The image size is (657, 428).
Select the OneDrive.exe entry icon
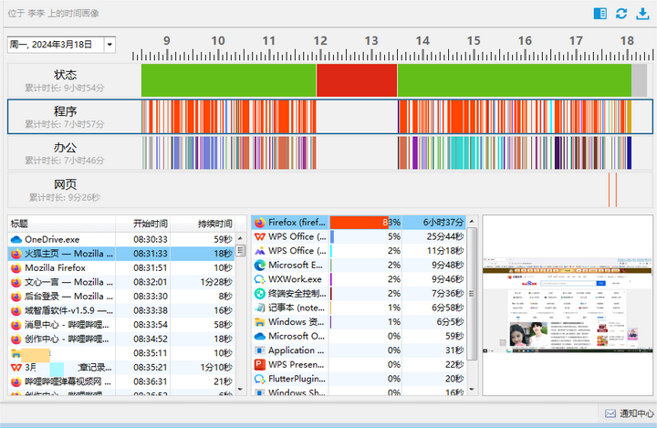16,239
